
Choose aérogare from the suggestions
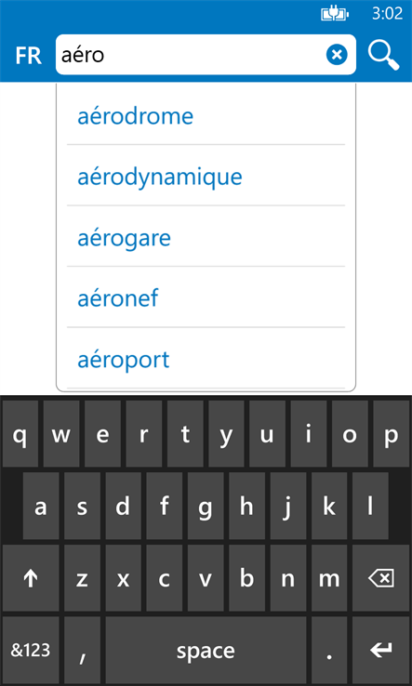(x=206, y=238)
